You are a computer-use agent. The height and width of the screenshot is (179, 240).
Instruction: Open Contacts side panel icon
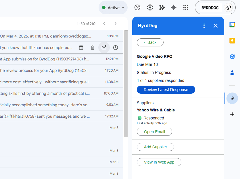pos(232,73)
